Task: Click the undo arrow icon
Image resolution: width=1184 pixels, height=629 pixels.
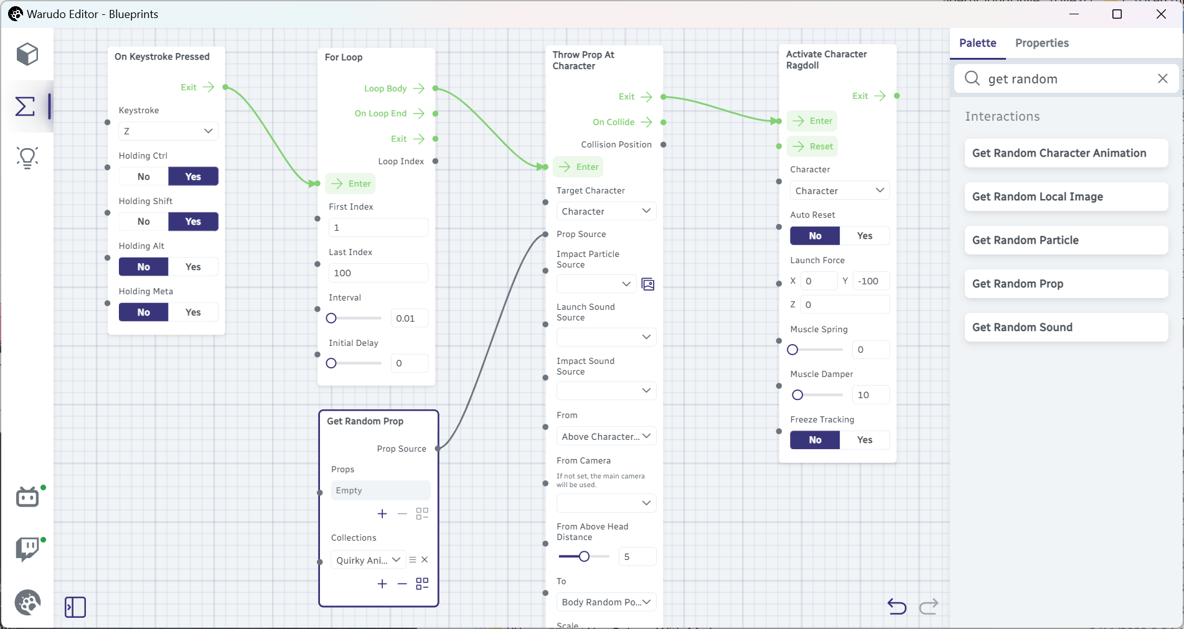Action: pos(897,606)
